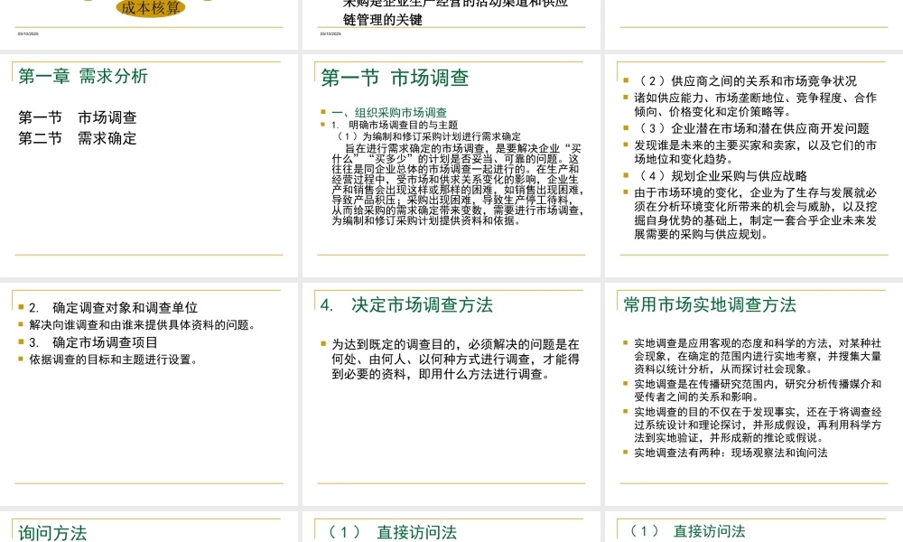Select the slide listing '（2）供应商之间的关系和市场竞争状况'

click(x=754, y=165)
